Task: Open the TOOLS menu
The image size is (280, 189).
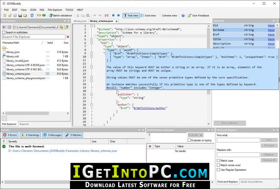Action: pyautogui.click(x=69, y=10)
